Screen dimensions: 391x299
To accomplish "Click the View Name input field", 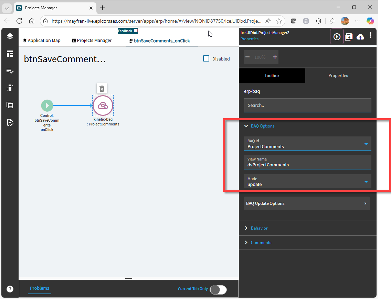I will (307, 162).
